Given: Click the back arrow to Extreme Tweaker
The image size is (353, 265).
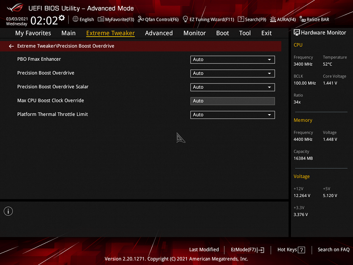Looking at the screenshot, I should (x=11, y=46).
